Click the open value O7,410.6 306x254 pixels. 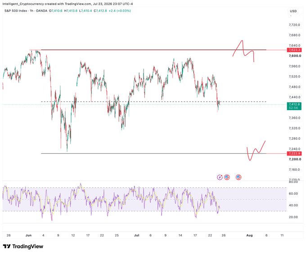coord(56,11)
